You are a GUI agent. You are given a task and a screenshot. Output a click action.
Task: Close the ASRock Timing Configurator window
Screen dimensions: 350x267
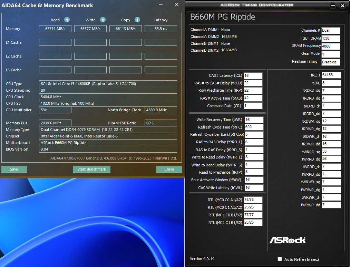point(342,6)
